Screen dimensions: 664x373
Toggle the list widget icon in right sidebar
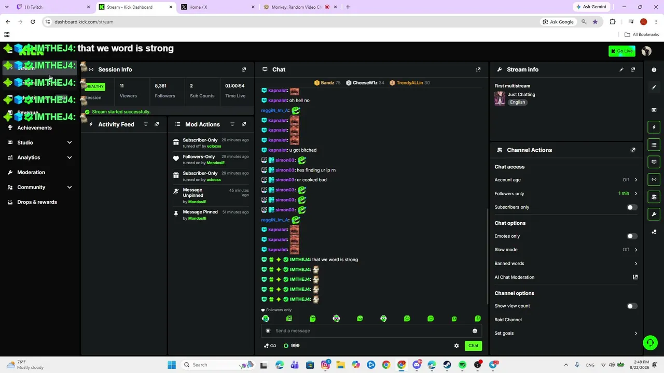[x=654, y=145]
